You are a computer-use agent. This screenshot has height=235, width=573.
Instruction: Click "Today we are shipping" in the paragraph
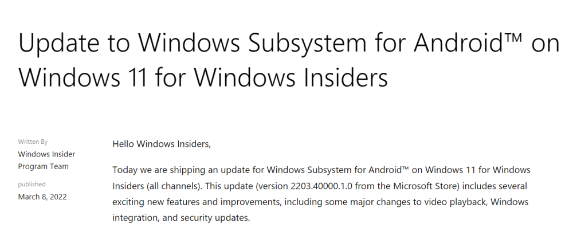tap(155, 170)
